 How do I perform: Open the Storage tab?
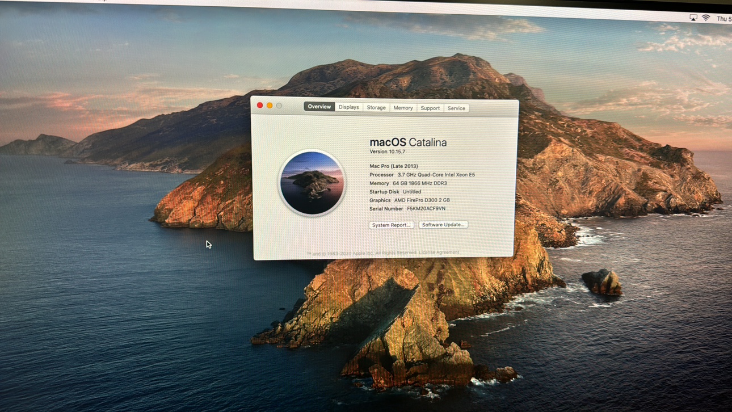[x=376, y=108]
